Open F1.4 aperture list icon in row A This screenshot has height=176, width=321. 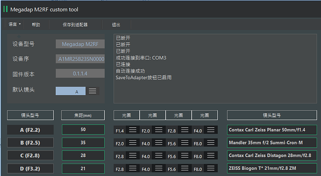133,130
